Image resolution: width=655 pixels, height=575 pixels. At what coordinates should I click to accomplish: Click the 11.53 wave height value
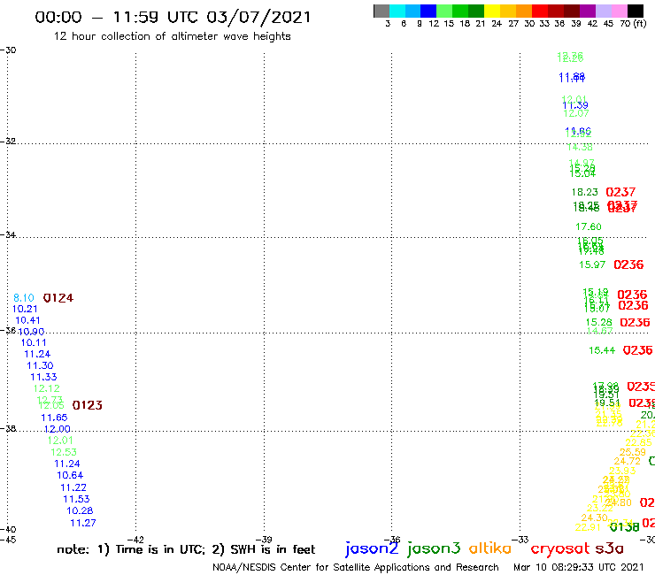(76, 499)
